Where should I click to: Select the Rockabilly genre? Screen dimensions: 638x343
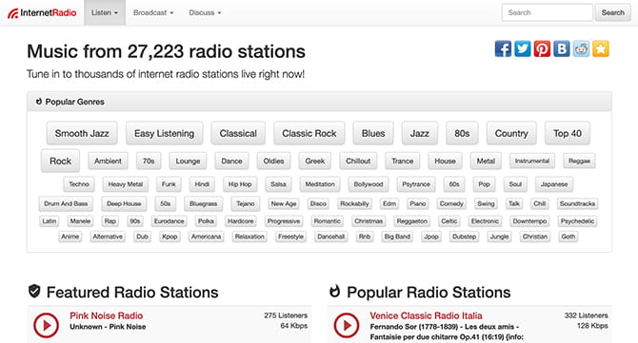coord(354,203)
